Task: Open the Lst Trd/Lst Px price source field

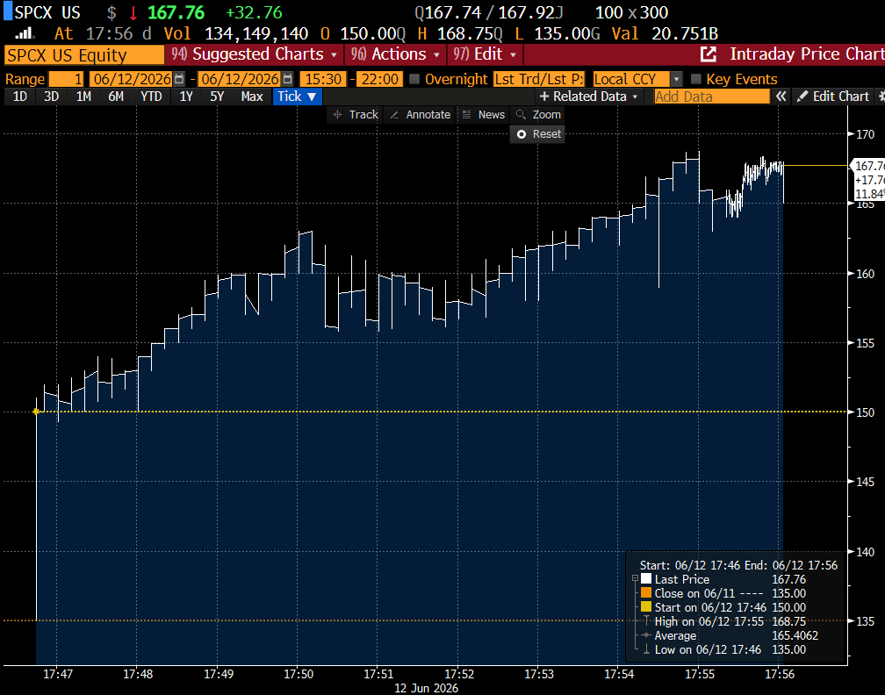Action: (539, 79)
